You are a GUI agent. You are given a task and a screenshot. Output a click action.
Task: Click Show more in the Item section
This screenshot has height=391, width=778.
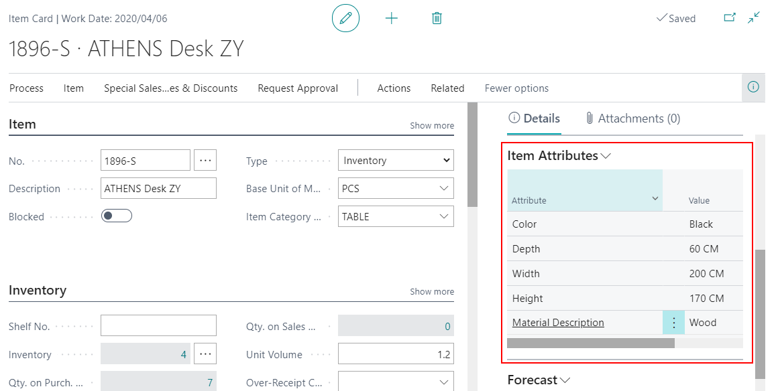tap(431, 125)
